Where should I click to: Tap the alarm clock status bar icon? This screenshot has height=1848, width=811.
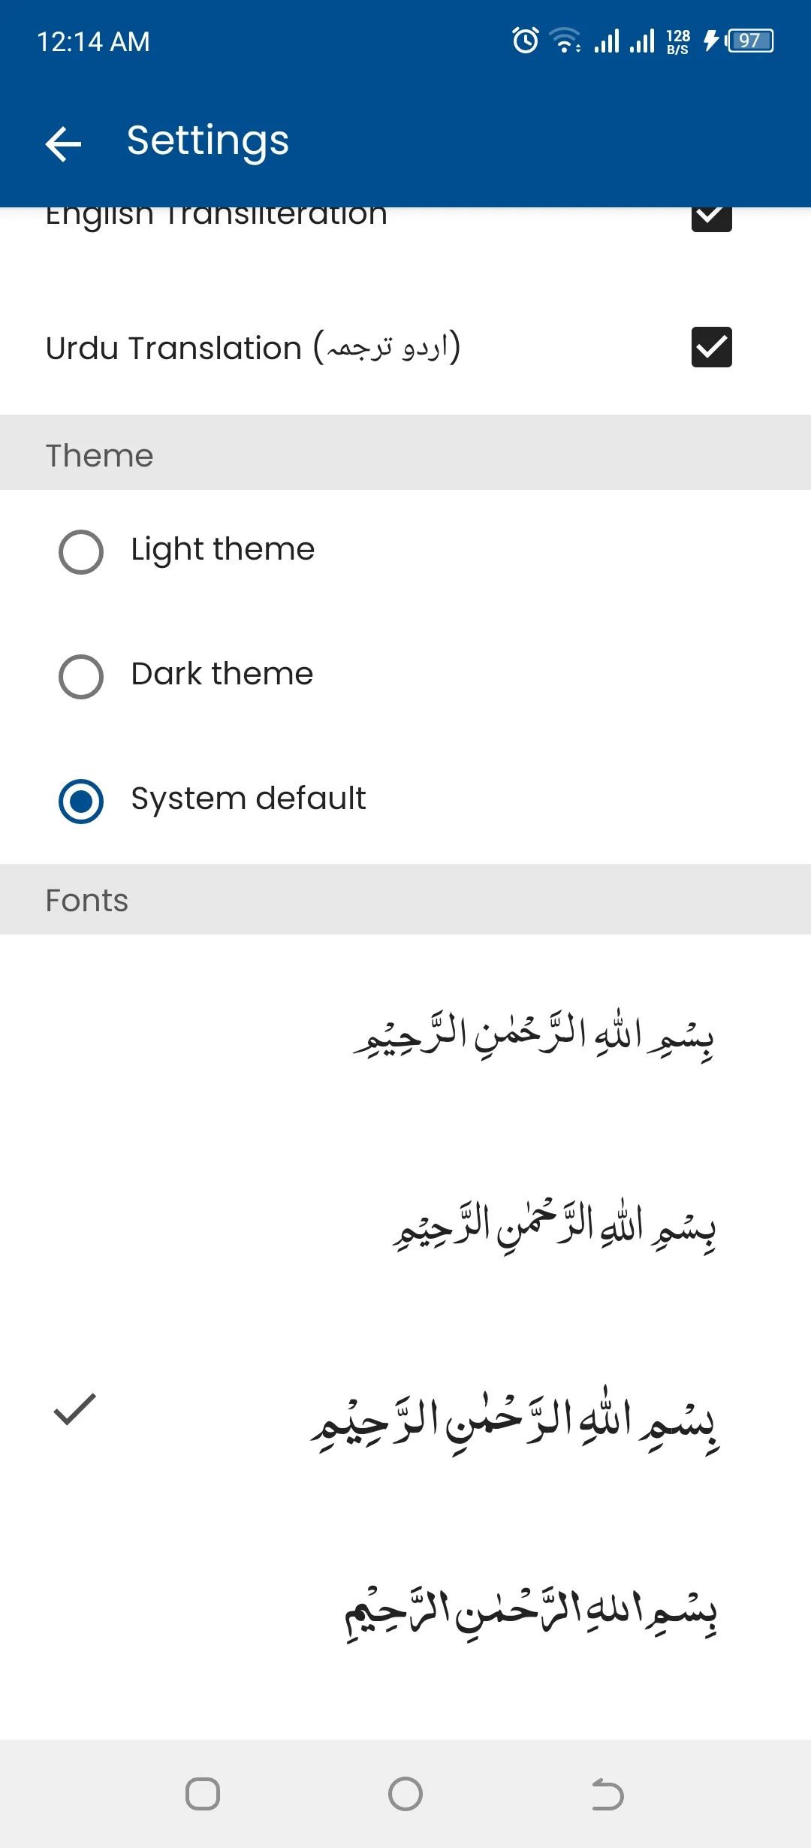pos(524,41)
